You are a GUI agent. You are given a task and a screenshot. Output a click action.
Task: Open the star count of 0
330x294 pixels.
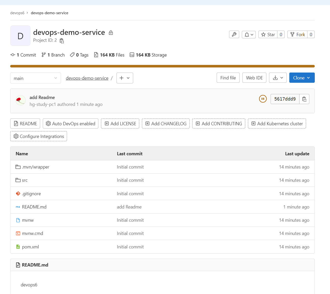281,34
